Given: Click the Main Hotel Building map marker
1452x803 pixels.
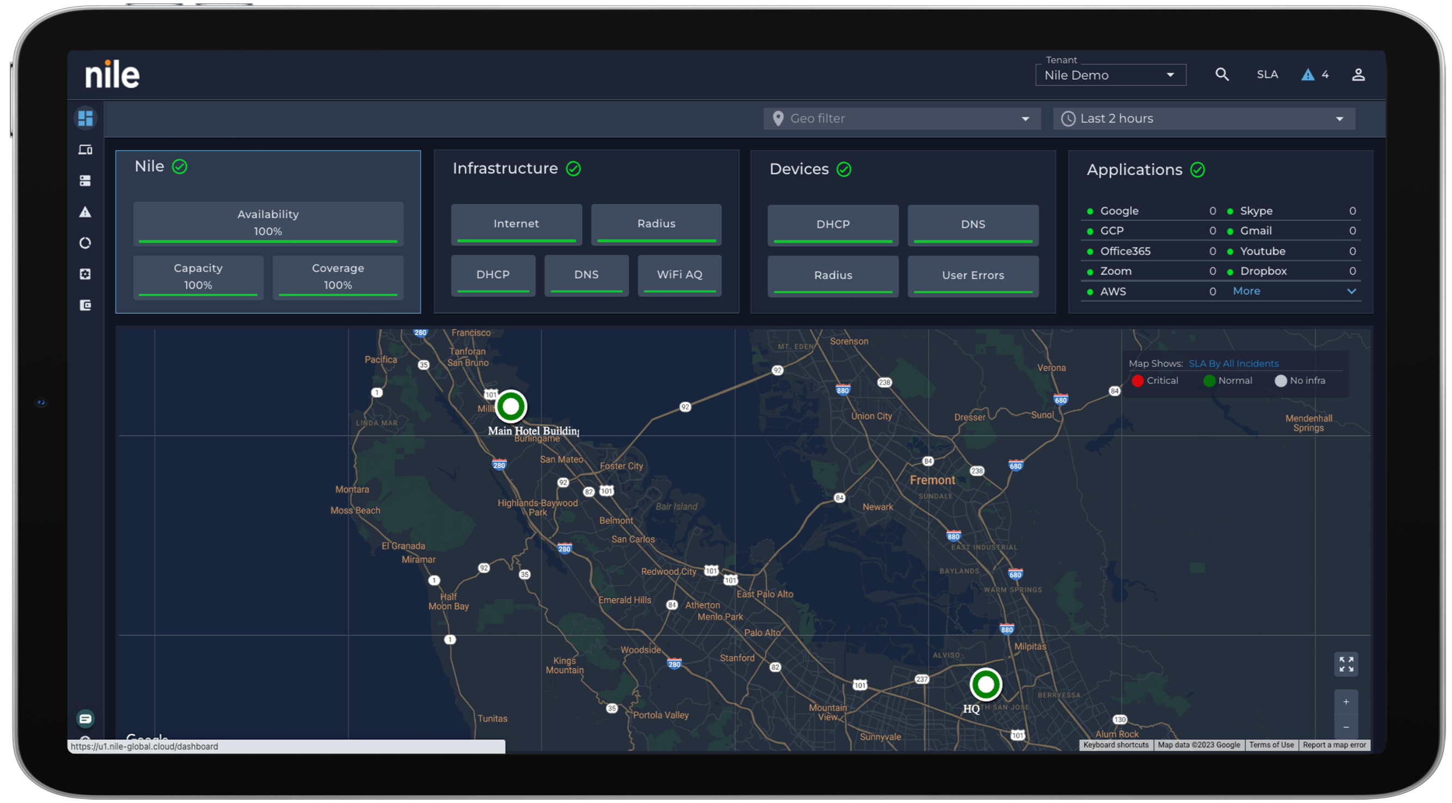Looking at the screenshot, I should (x=511, y=406).
